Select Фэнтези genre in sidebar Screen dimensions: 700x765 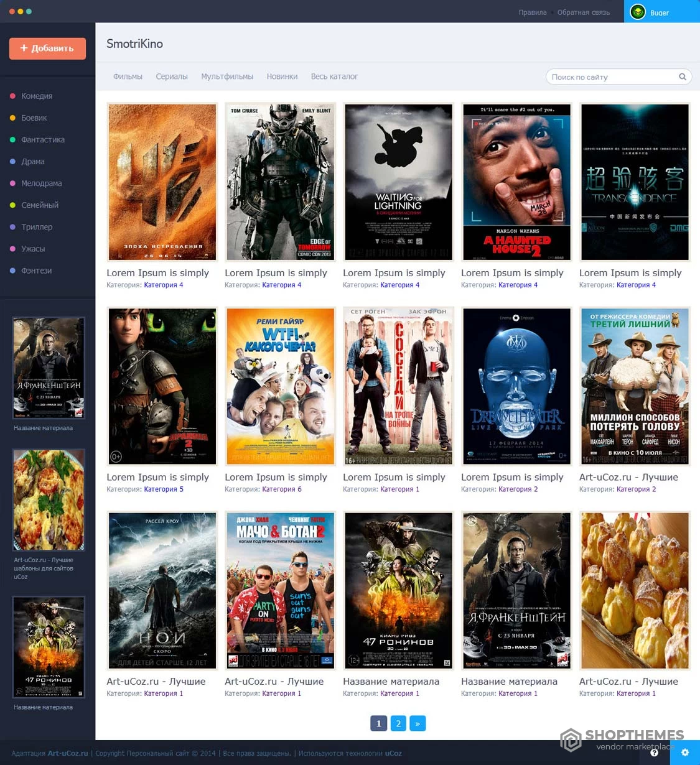tap(37, 271)
